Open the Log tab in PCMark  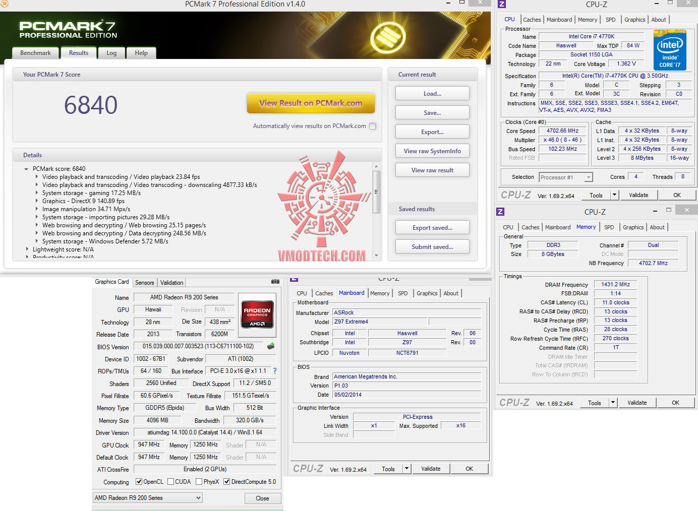pyautogui.click(x=111, y=53)
